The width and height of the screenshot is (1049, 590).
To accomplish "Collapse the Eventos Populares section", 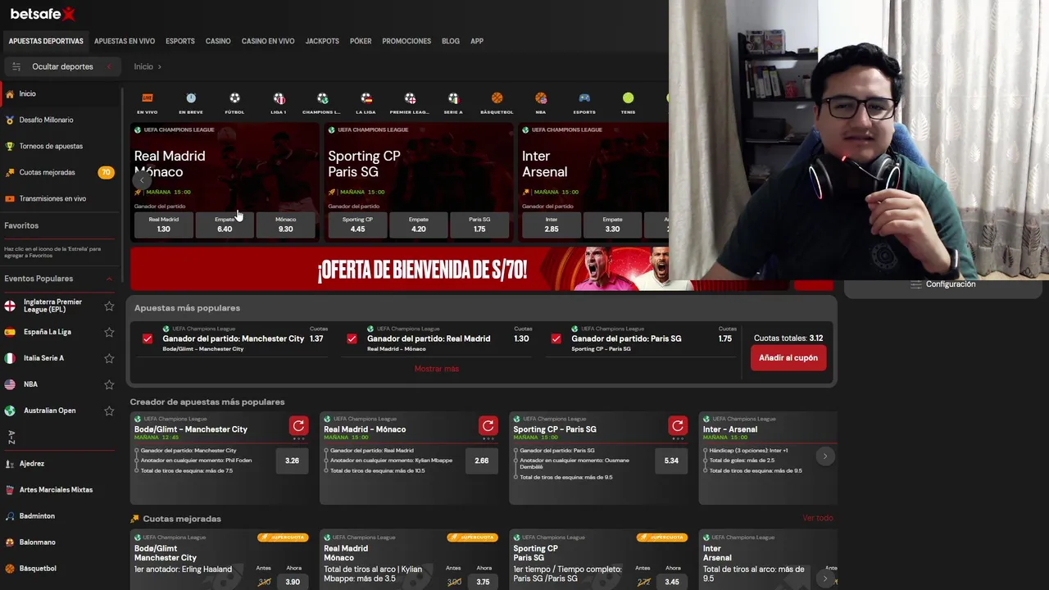I will coord(109,279).
